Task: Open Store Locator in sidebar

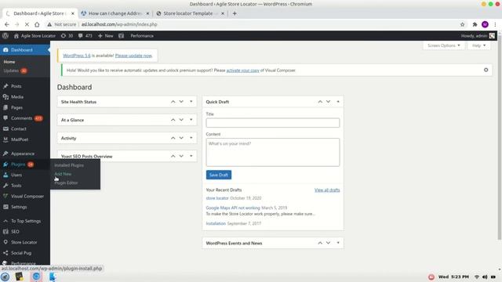Action: coord(24,242)
